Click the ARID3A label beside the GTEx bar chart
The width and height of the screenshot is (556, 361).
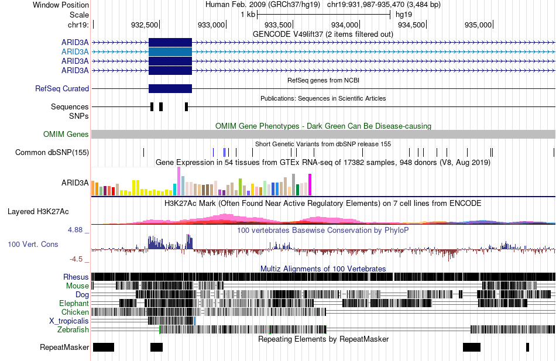pyautogui.click(x=75, y=183)
